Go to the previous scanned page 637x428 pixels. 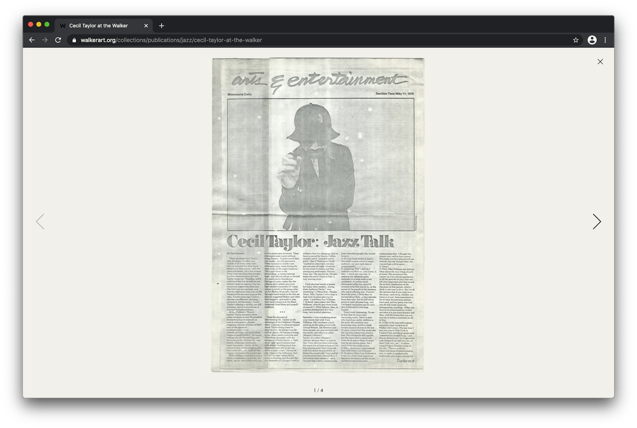40,221
